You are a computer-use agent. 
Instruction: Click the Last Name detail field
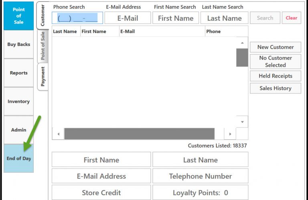click(x=201, y=160)
